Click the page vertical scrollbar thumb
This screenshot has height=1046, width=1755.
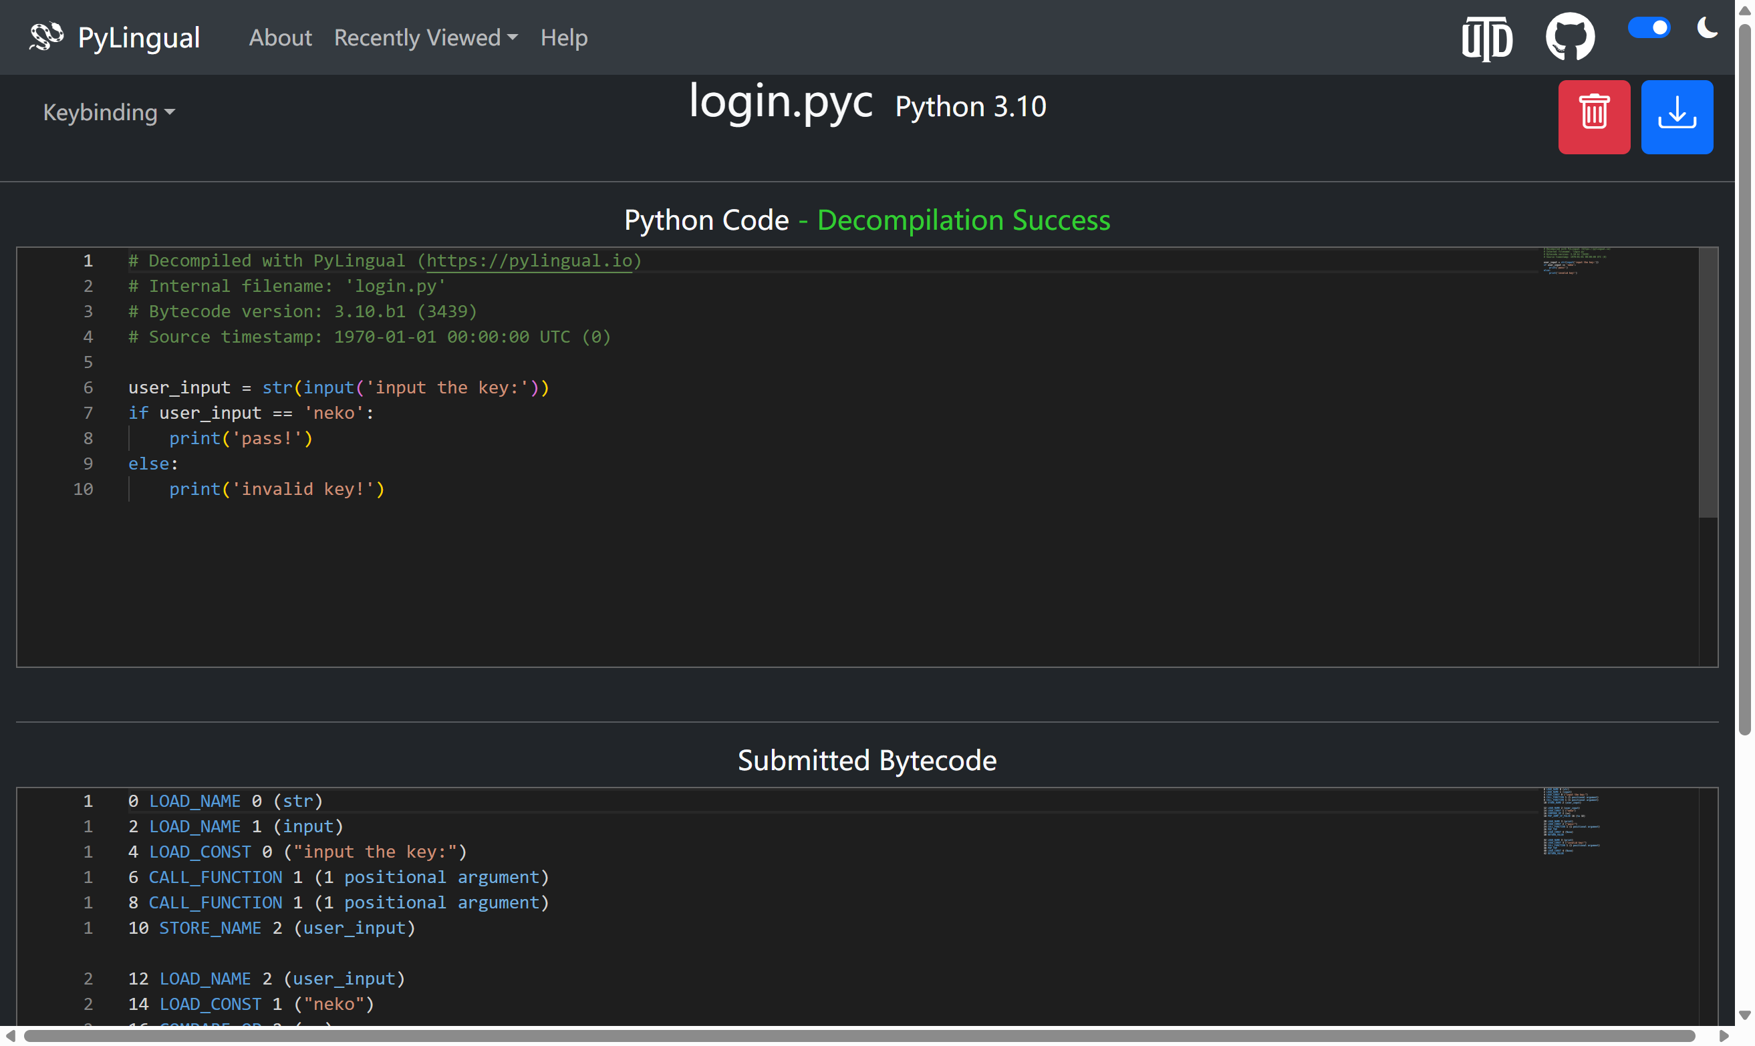[x=1744, y=379]
